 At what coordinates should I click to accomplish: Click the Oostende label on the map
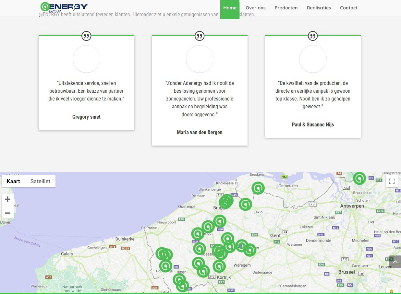click(x=187, y=206)
